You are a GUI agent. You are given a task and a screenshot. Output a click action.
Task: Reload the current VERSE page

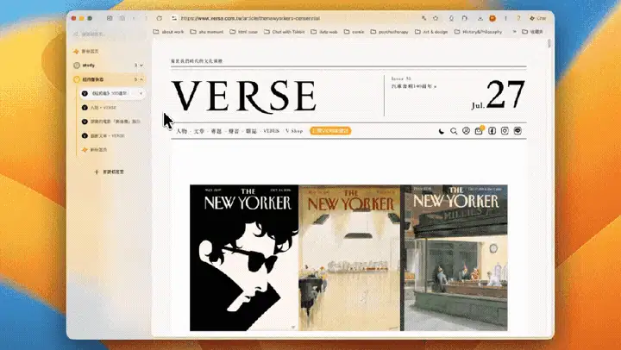160,18
